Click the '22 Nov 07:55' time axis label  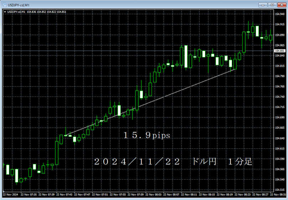[x=118, y=195]
